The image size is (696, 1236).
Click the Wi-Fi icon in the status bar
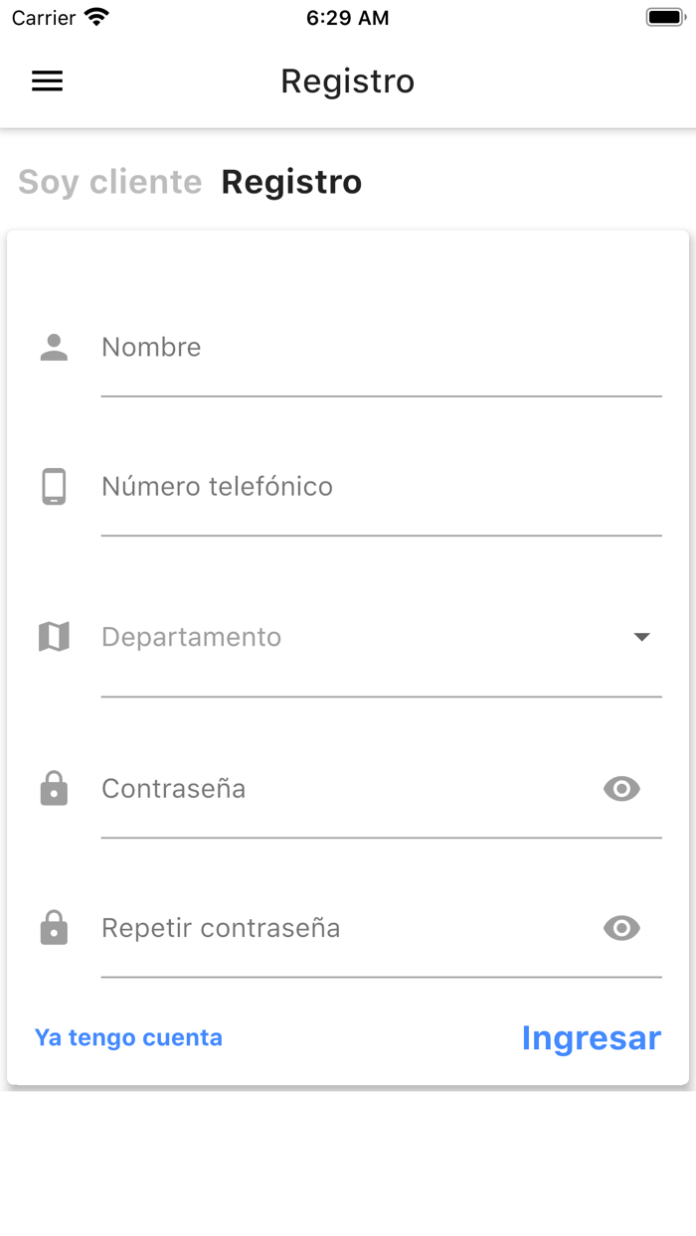click(94, 16)
